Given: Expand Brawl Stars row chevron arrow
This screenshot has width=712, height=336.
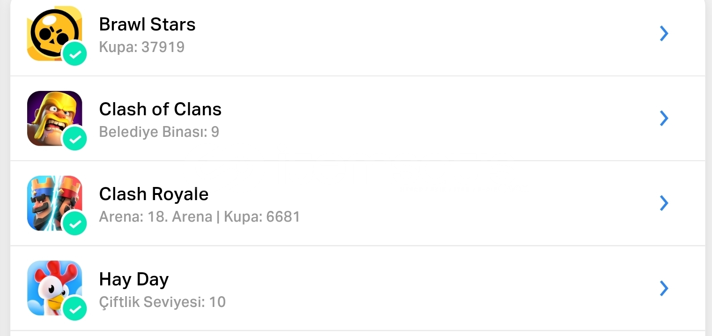Looking at the screenshot, I should 664,33.
